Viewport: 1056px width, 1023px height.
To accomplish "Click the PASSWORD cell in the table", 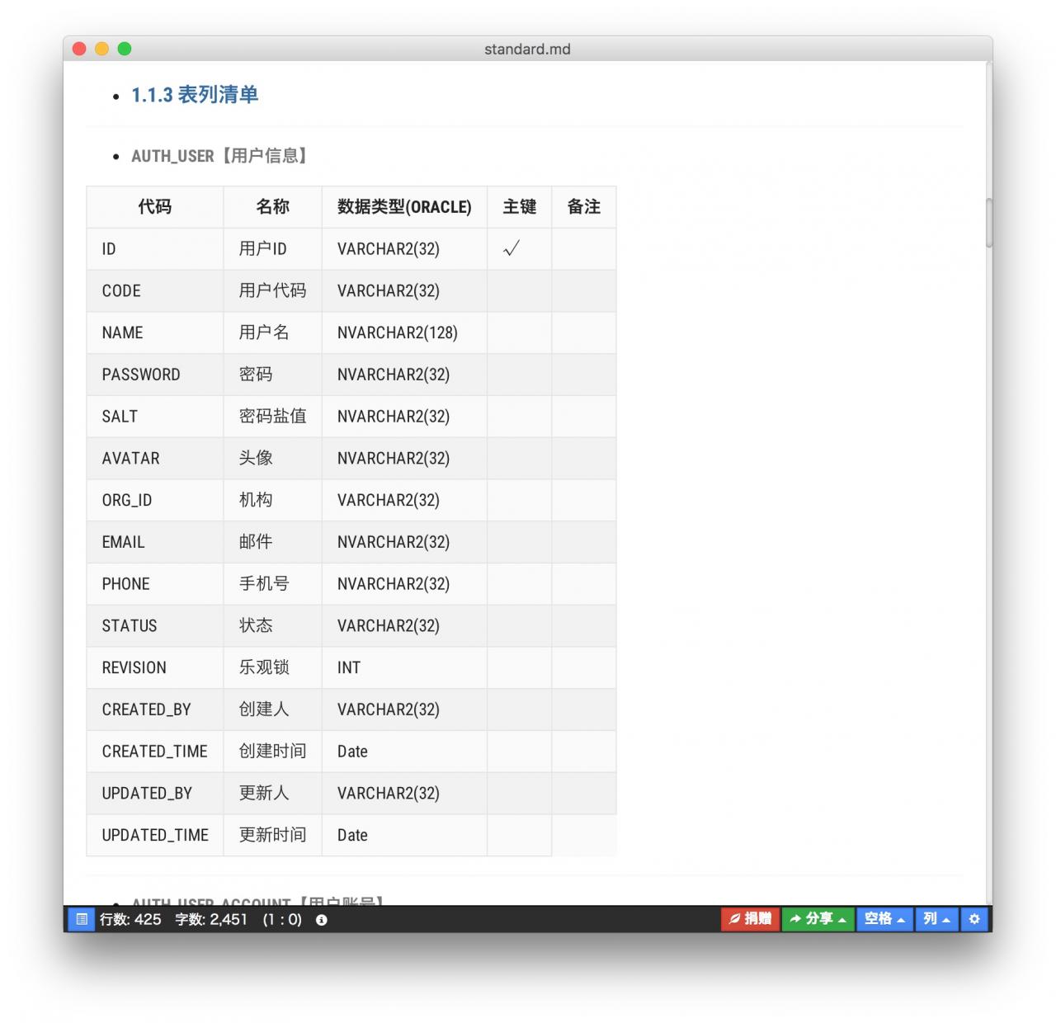I will [141, 375].
